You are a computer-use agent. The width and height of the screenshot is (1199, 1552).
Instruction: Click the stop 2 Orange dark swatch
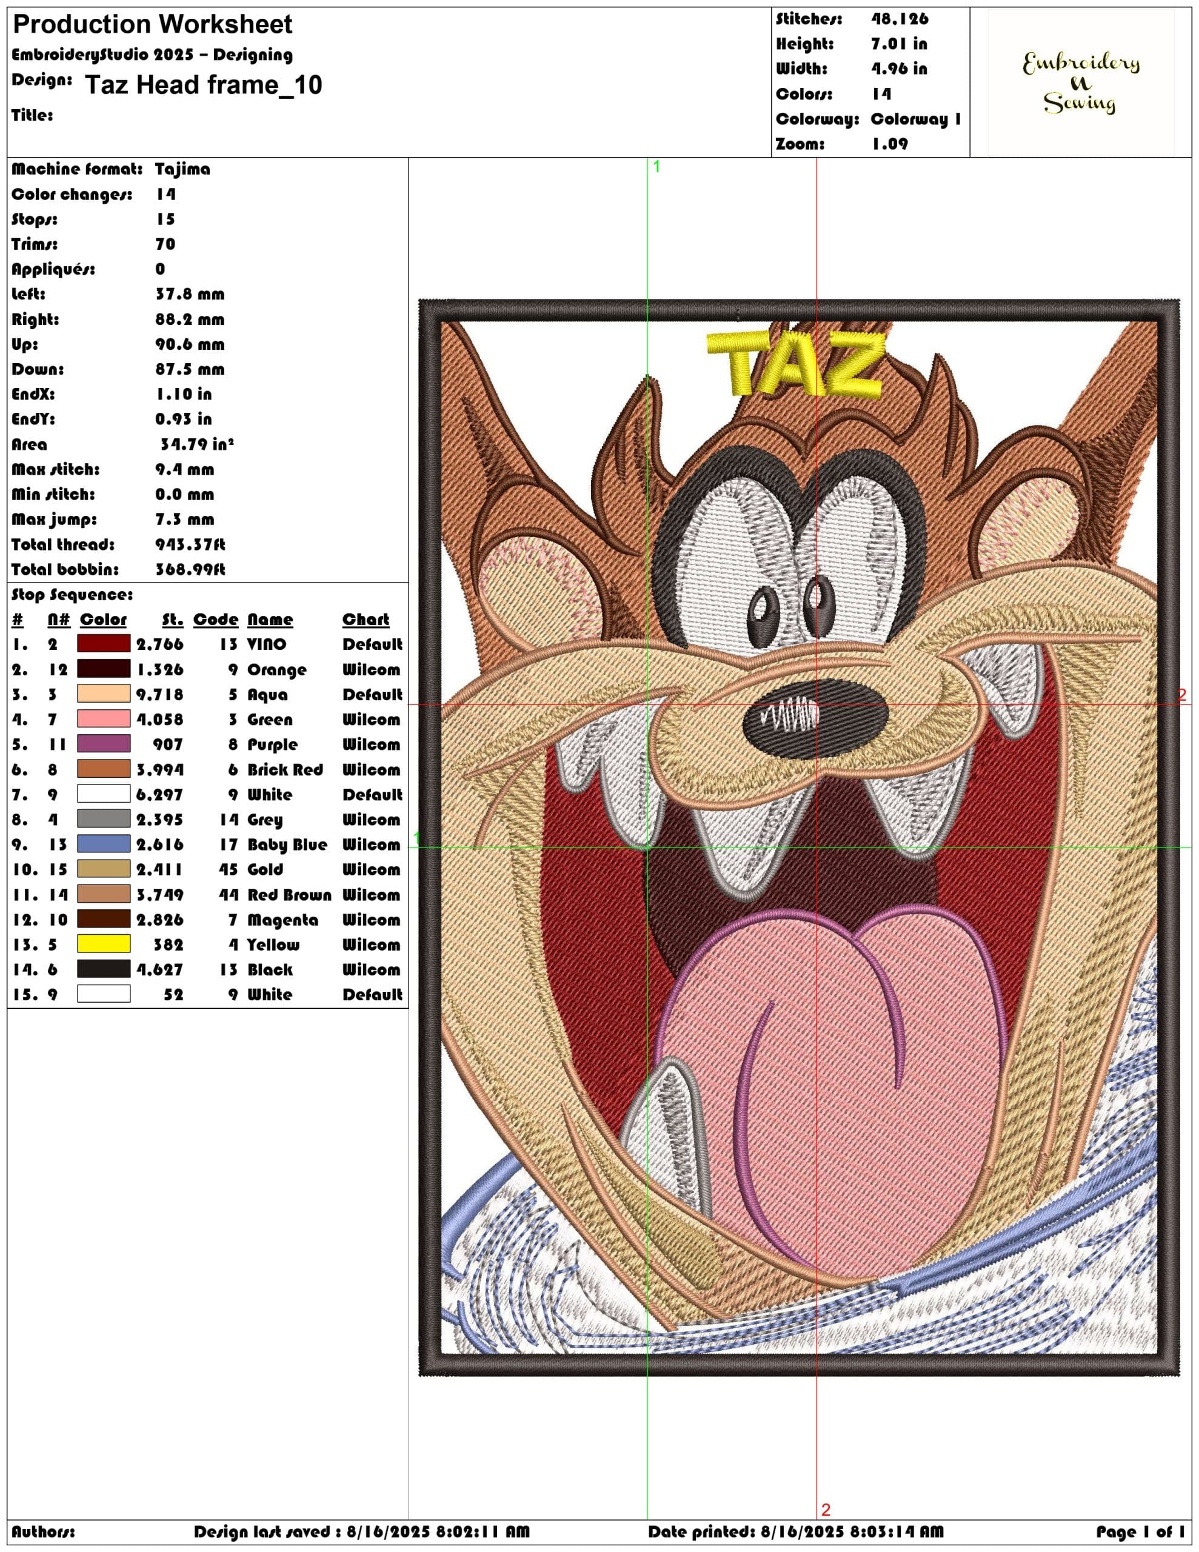(104, 669)
